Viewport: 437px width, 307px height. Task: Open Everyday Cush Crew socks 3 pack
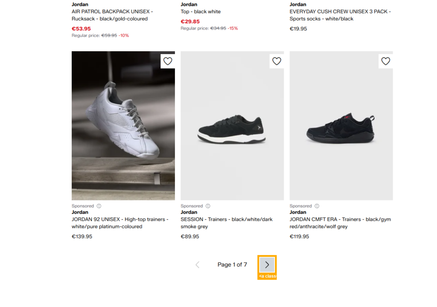340,15
